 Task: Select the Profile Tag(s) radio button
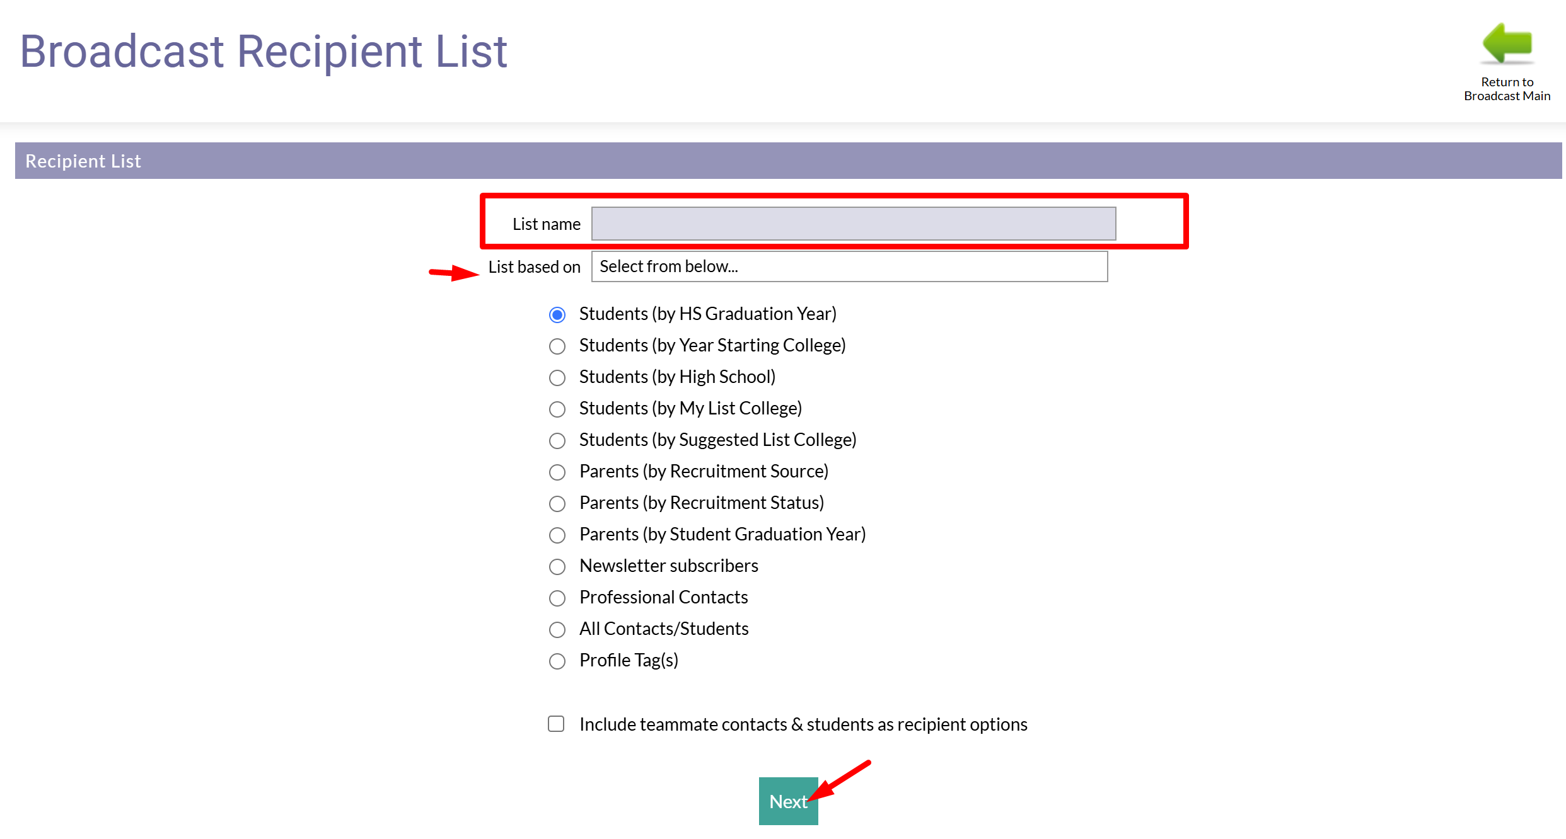pos(557,661)
